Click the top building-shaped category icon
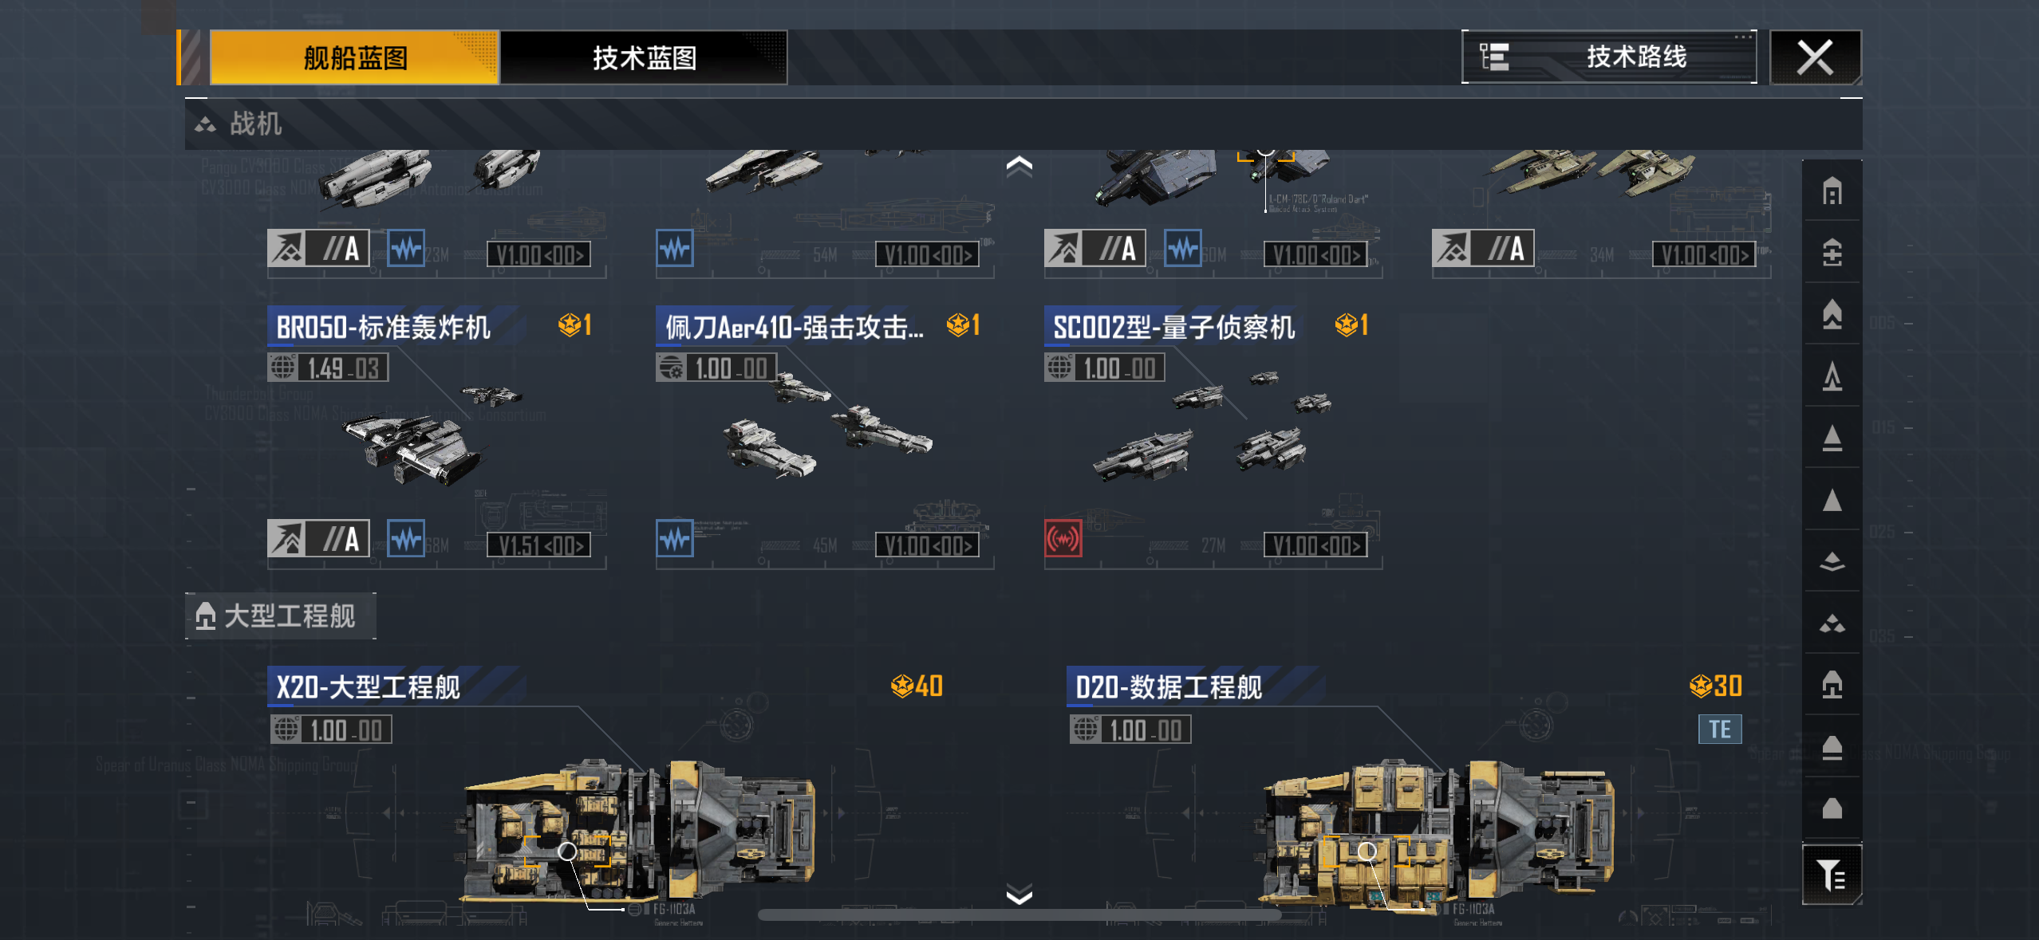The height and width of the screenshot is (940, 2039). pos(1832,191)
